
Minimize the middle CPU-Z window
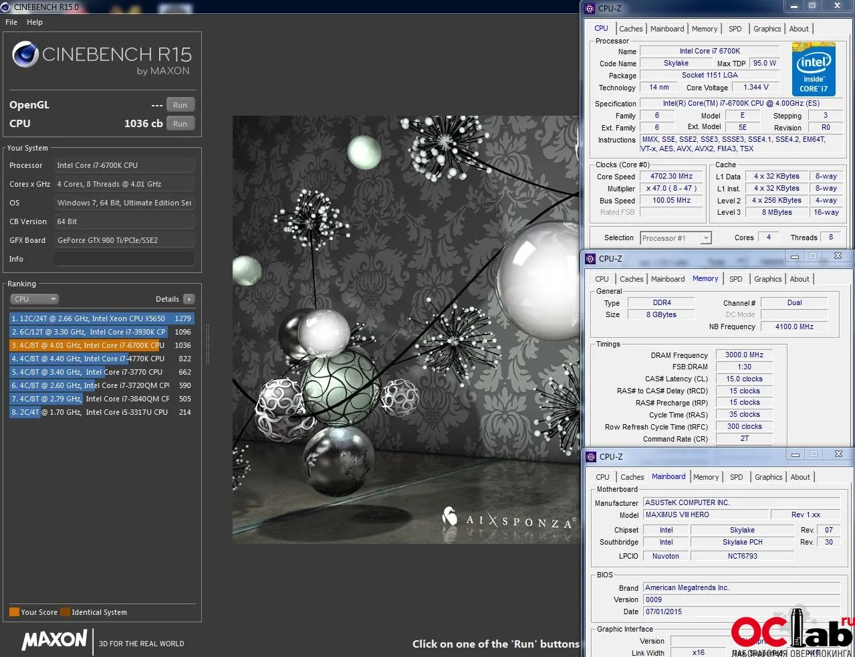tap(795, 256)
